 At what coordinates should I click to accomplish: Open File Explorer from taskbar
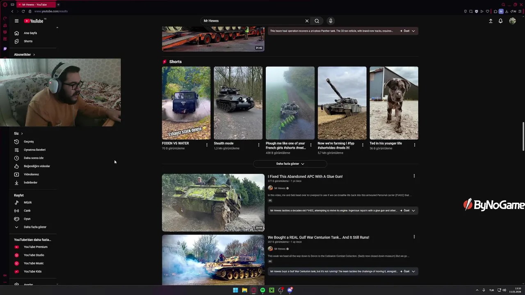point(244,290)
